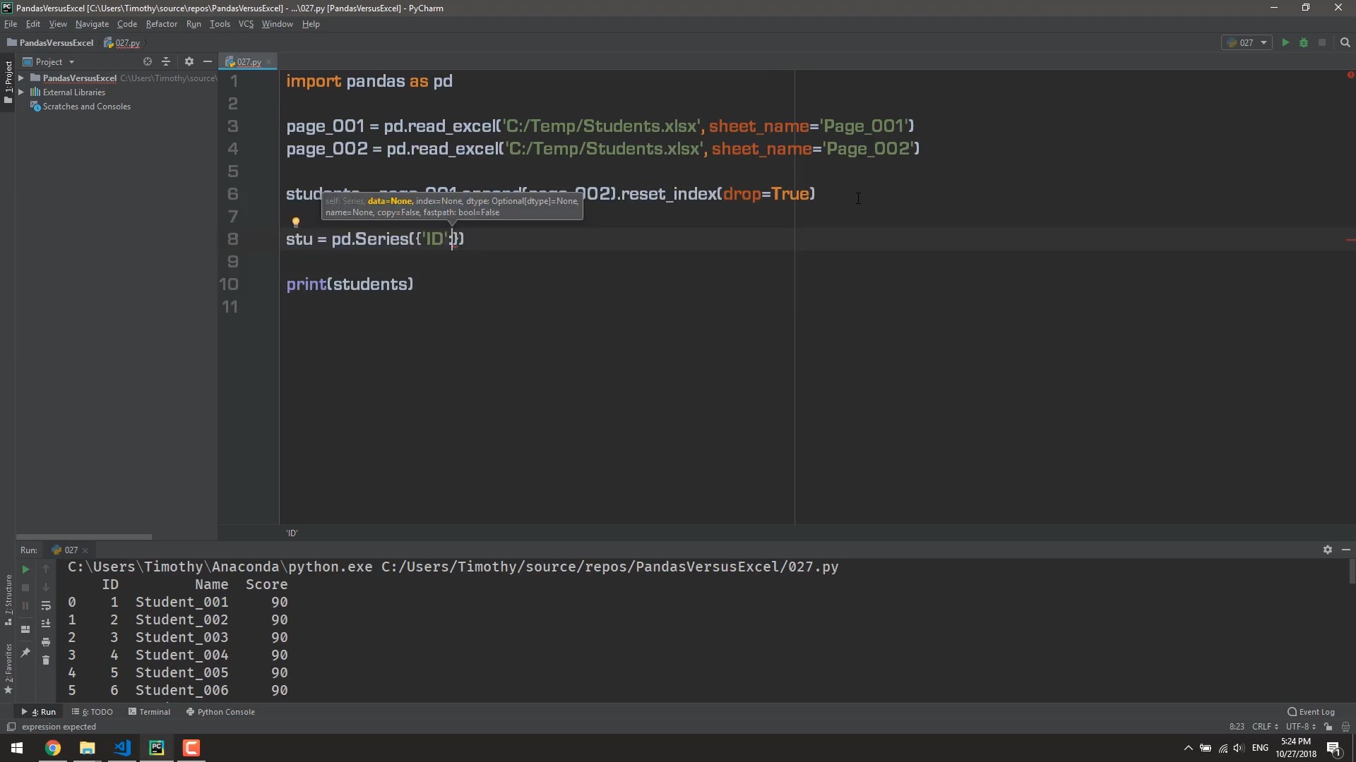Open Run panel settings gear
The height and width of the screenshot is (762, 1356).
click(x=1327, y=550)
